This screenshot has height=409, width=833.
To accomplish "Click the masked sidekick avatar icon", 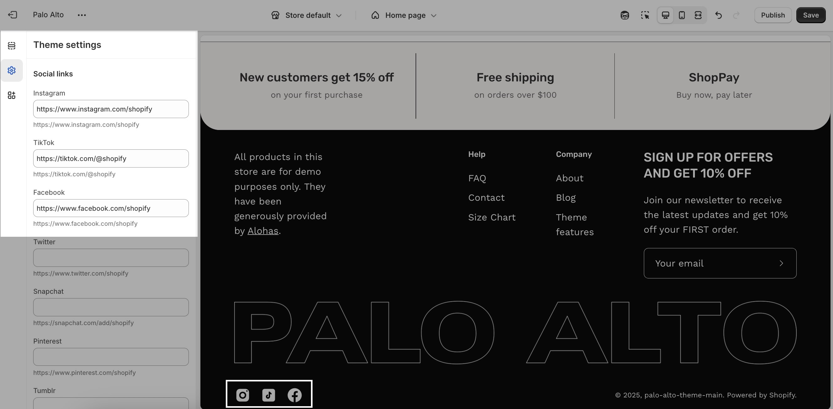I will (x=625, y=15).
